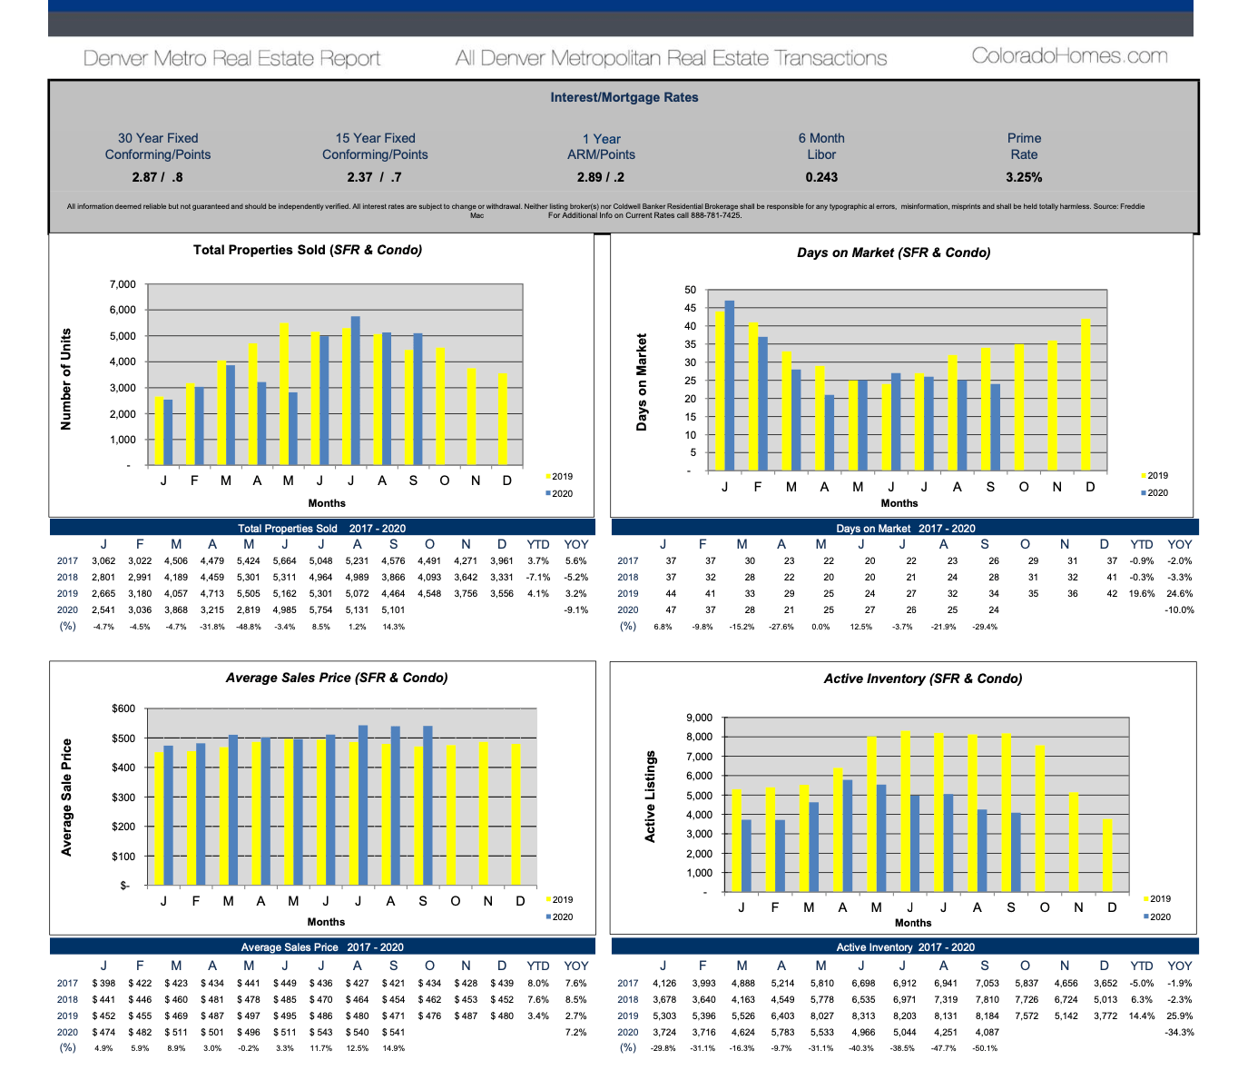
Task: Select the 2020 blue legend swatch in Days on Market chart
Action: click(1144, 493)
